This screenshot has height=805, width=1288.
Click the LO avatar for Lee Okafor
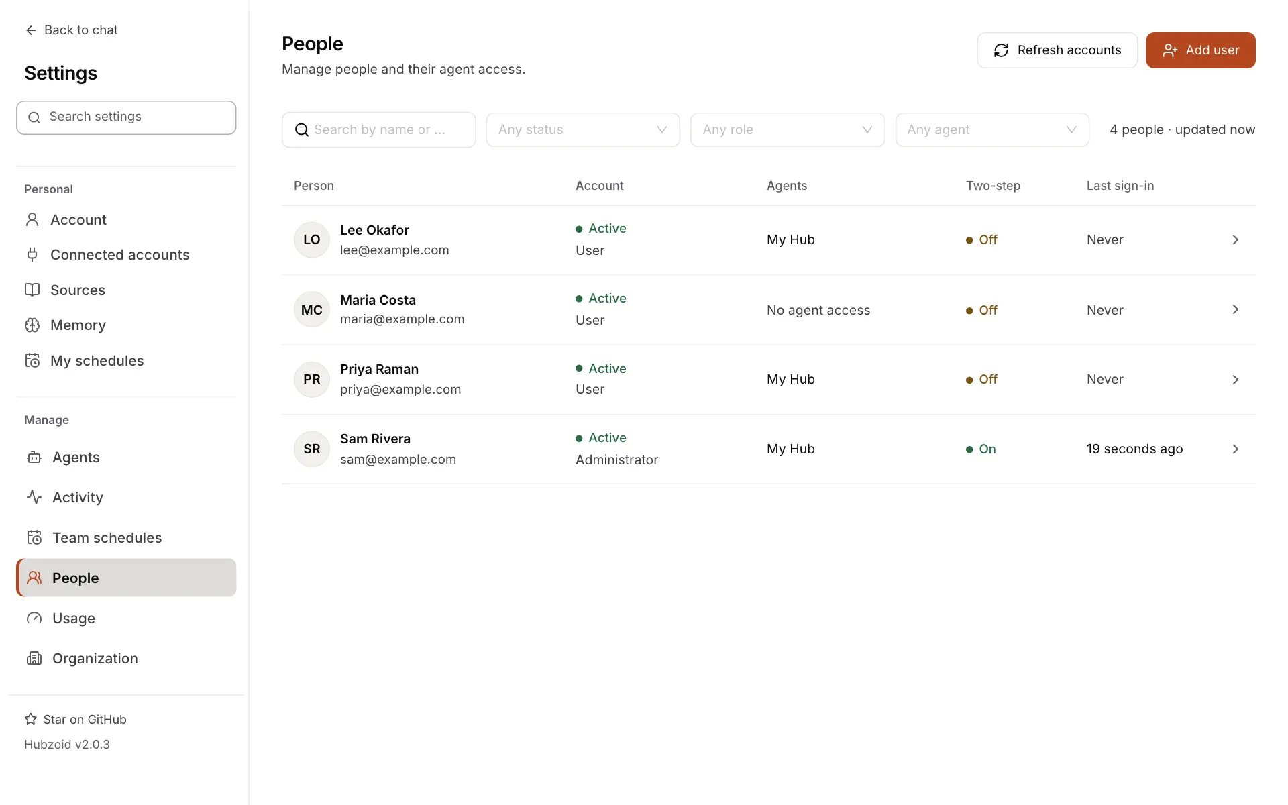312,239
